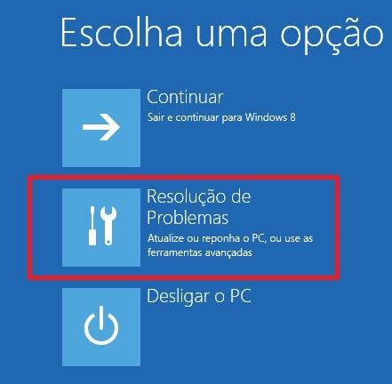Select the light blue Continuar tile square
392x384 pixels.
pyautogui.click(x=101, y=128)
